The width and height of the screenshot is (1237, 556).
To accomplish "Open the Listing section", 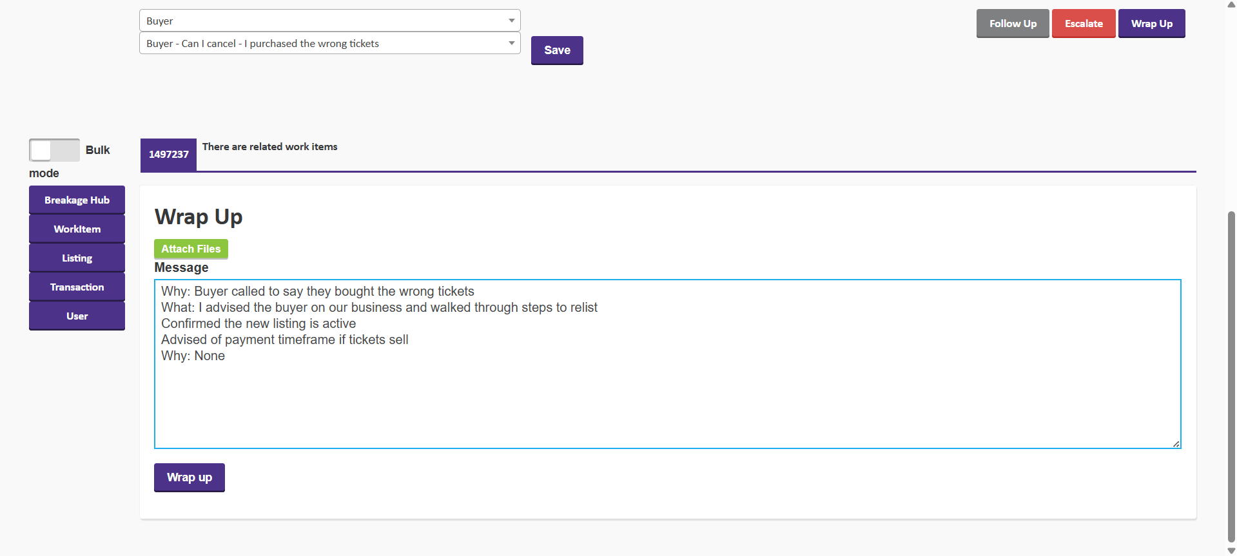I will coord(77,258).
